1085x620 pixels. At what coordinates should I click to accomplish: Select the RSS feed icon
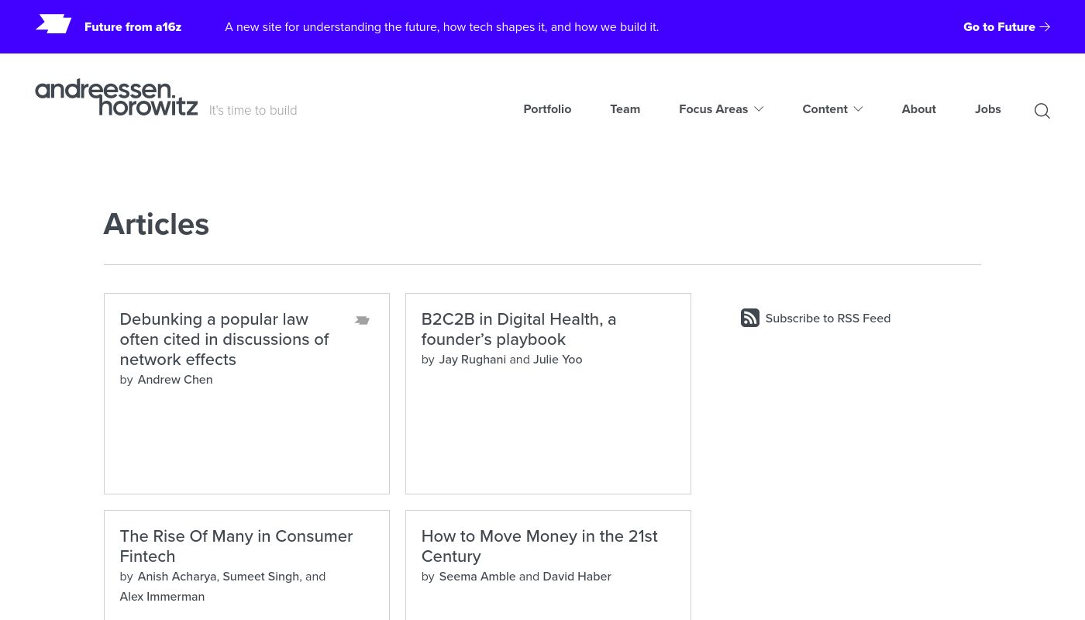pyautogui.click(x=749, y=318)
